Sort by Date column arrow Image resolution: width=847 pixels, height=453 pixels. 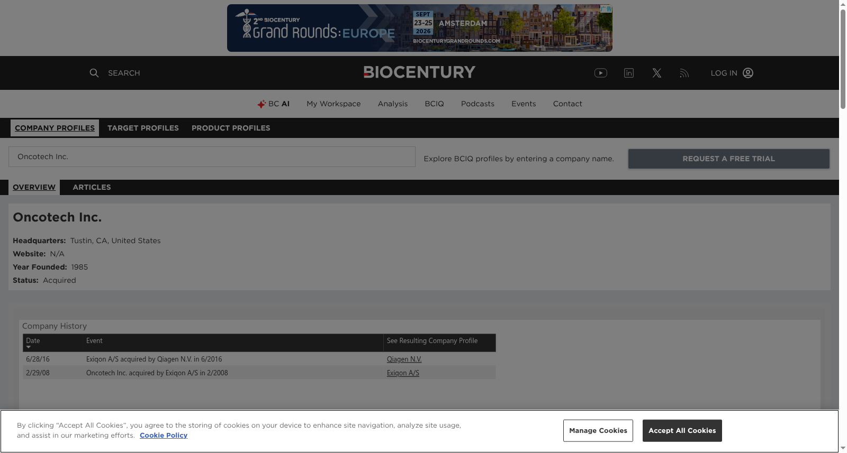[29, 347]
